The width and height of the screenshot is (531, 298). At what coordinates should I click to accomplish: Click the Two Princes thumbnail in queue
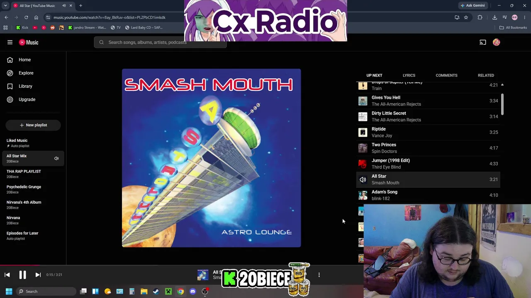pos(363,148)
